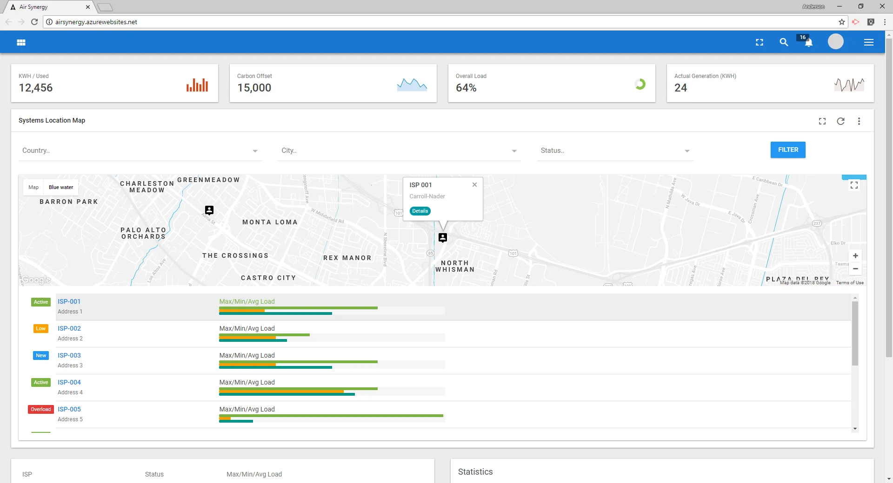Toggle fullscreen from the blue header bar

pos(760,42)
